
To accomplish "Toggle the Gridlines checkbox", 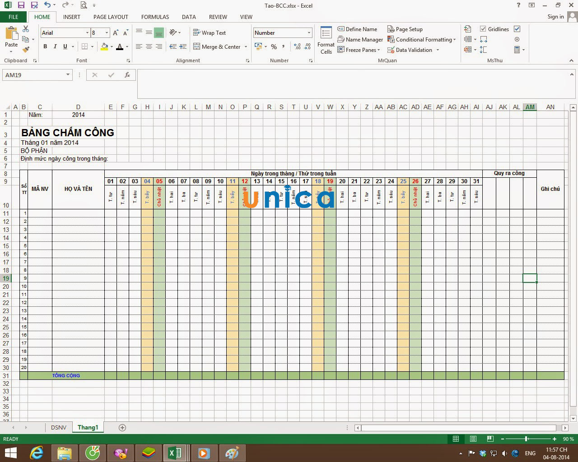I will pos(483,29).
